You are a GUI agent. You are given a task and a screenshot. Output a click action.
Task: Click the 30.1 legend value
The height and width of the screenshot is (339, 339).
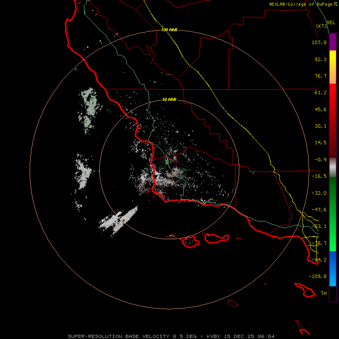[x=321, y=126]
